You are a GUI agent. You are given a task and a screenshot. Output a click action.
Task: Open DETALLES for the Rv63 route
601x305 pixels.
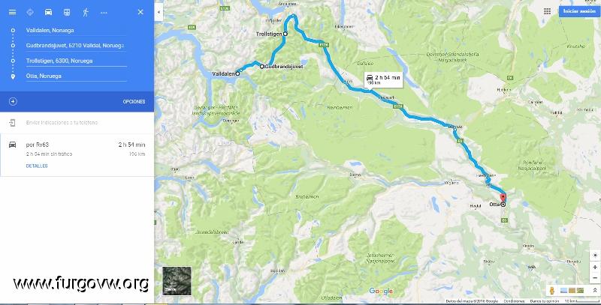pos(37,166)
